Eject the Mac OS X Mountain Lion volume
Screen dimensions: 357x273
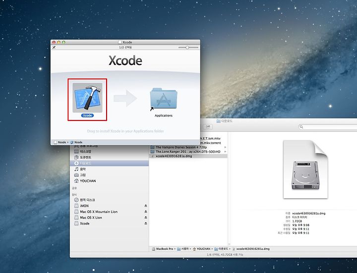(146, 212)
